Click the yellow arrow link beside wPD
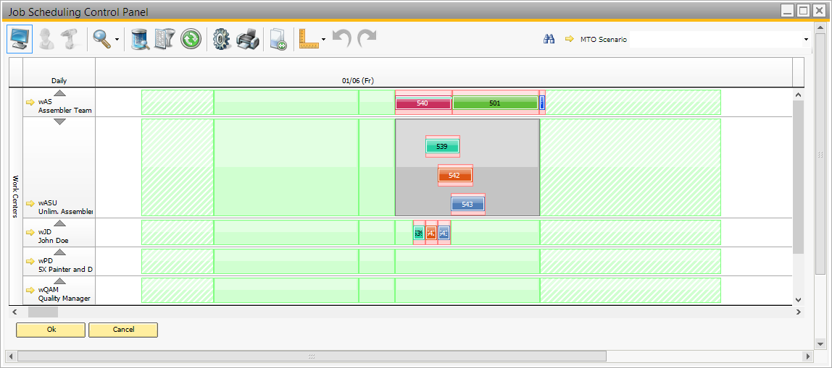Screen dimensions: 832x368 (30, 261)
